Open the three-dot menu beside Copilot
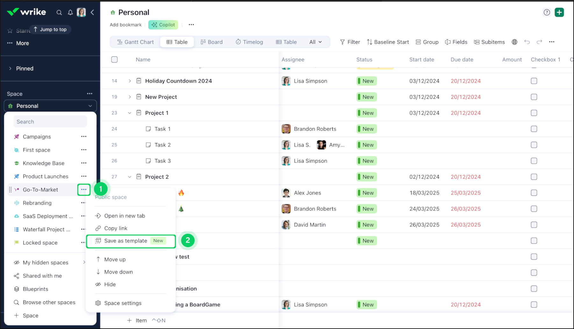The width and height of the screenshot is (574, 329). click(x=191, y=25)
